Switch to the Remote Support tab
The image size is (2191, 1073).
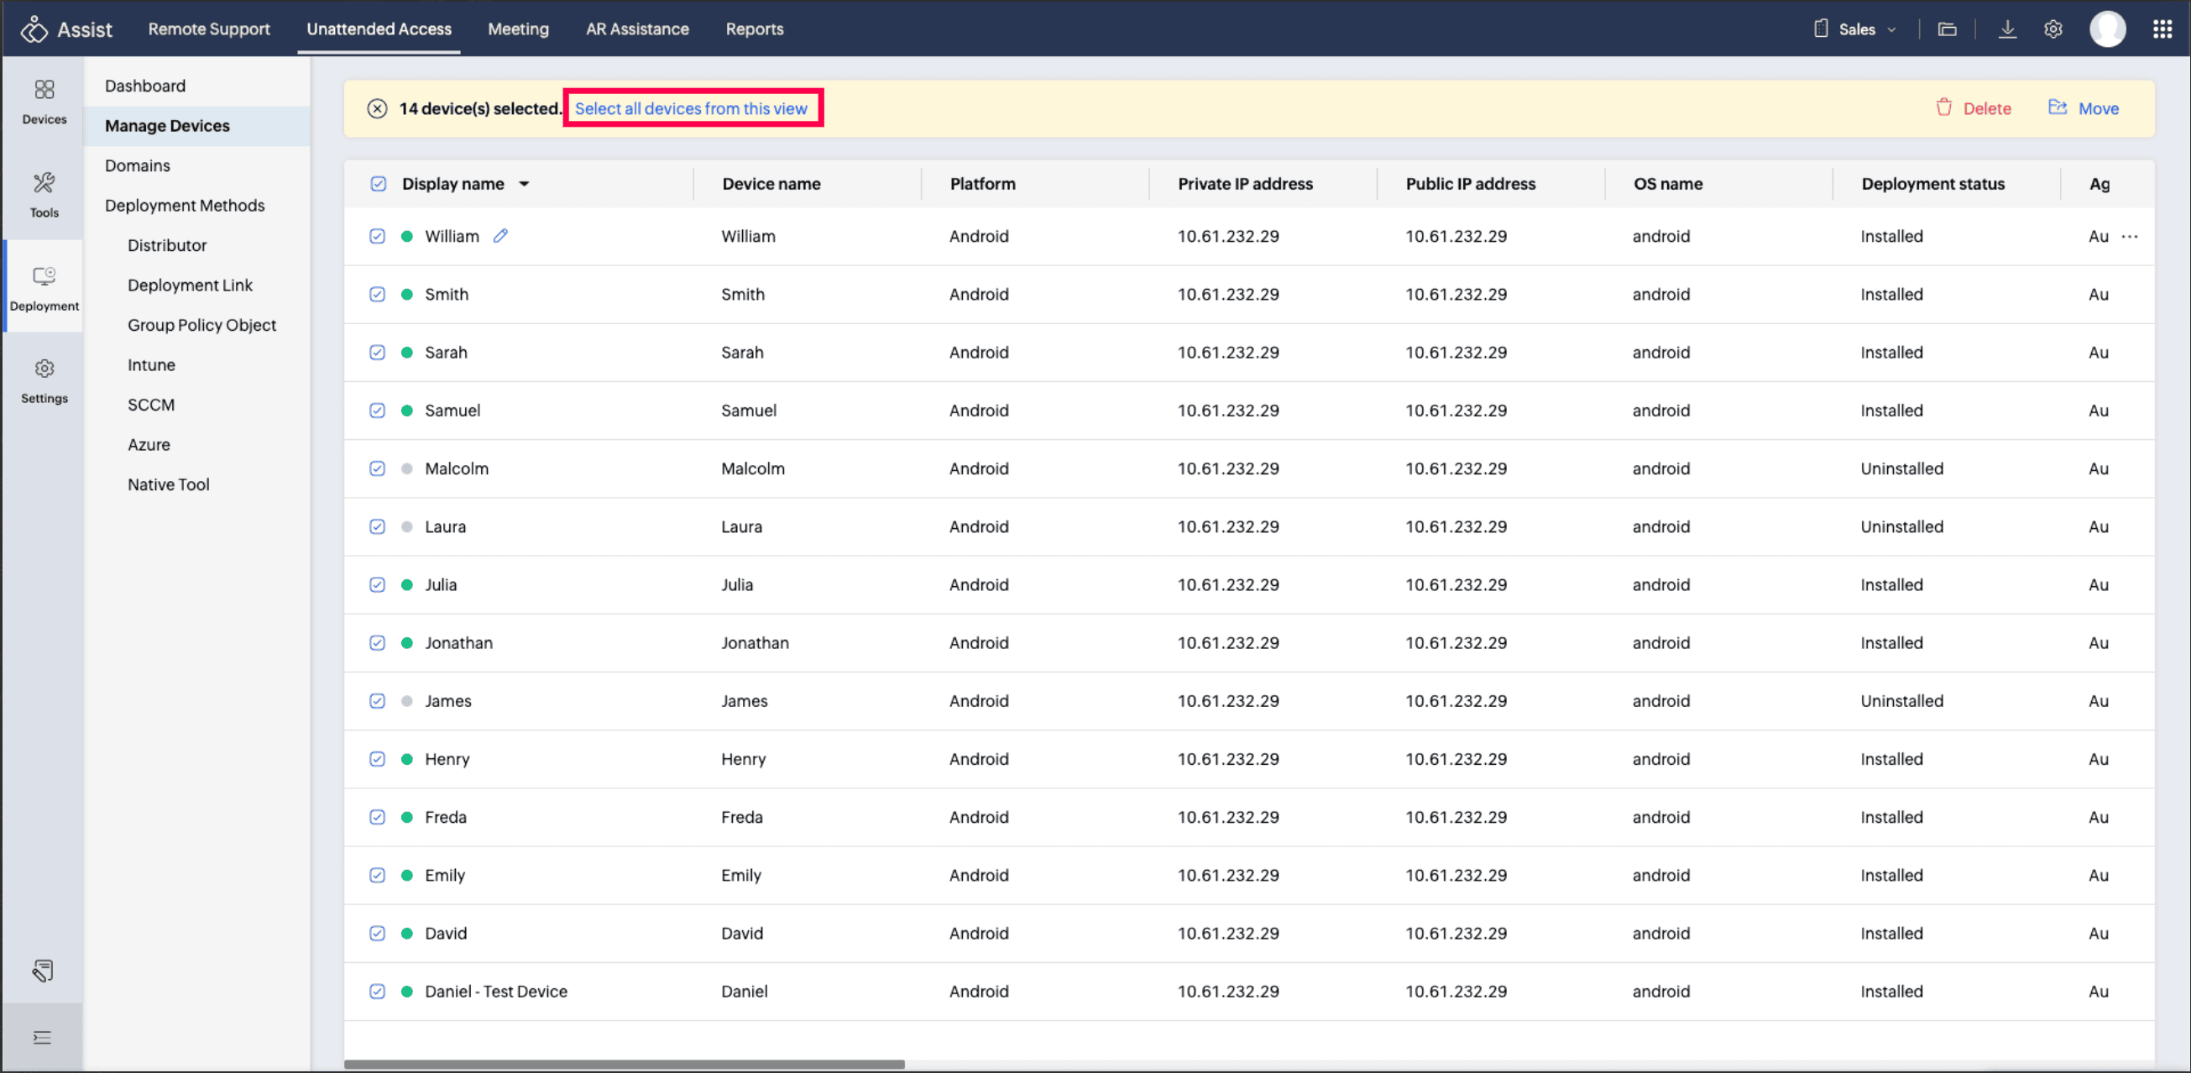pyautogui.click(x=208, y=29)
